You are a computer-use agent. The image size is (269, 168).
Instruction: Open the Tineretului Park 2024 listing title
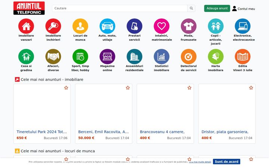tap(42, 132)
